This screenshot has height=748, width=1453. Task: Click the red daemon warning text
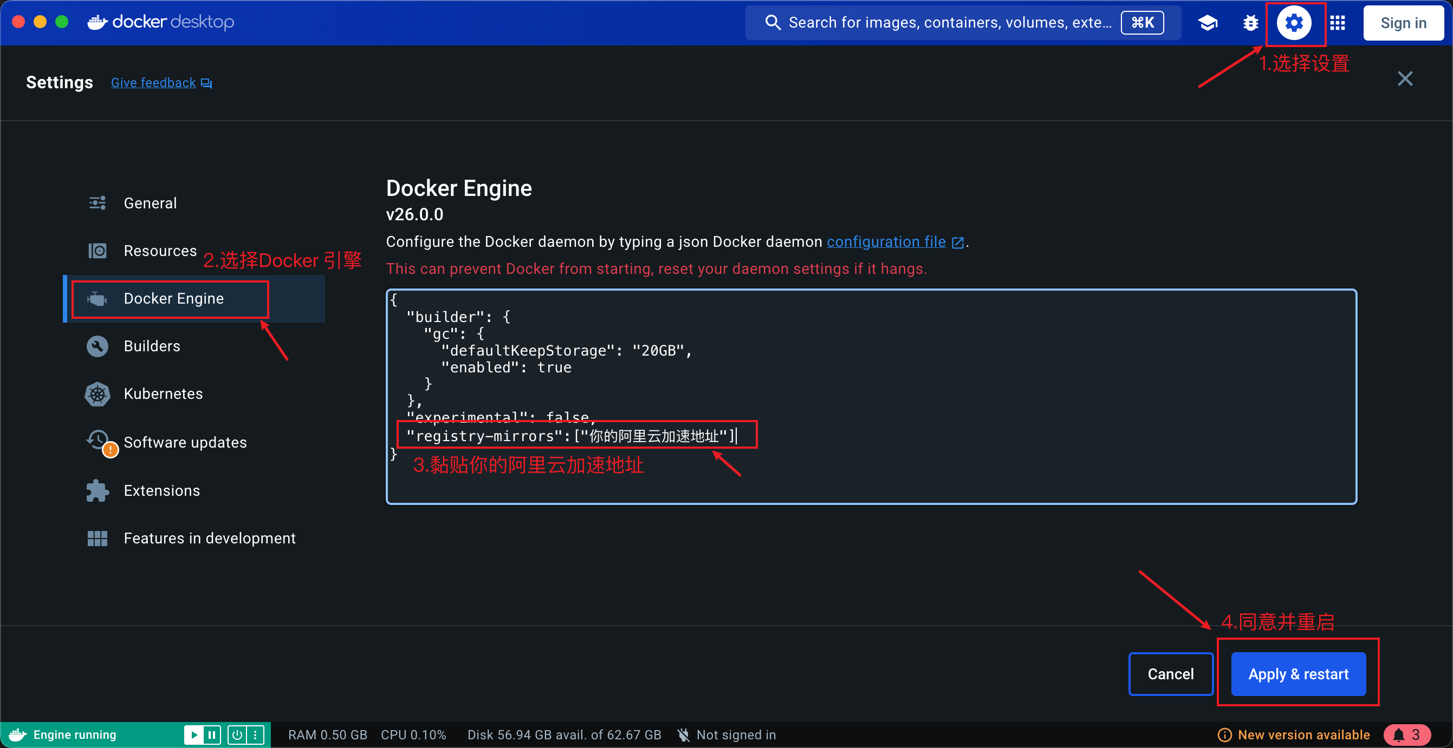656,268
